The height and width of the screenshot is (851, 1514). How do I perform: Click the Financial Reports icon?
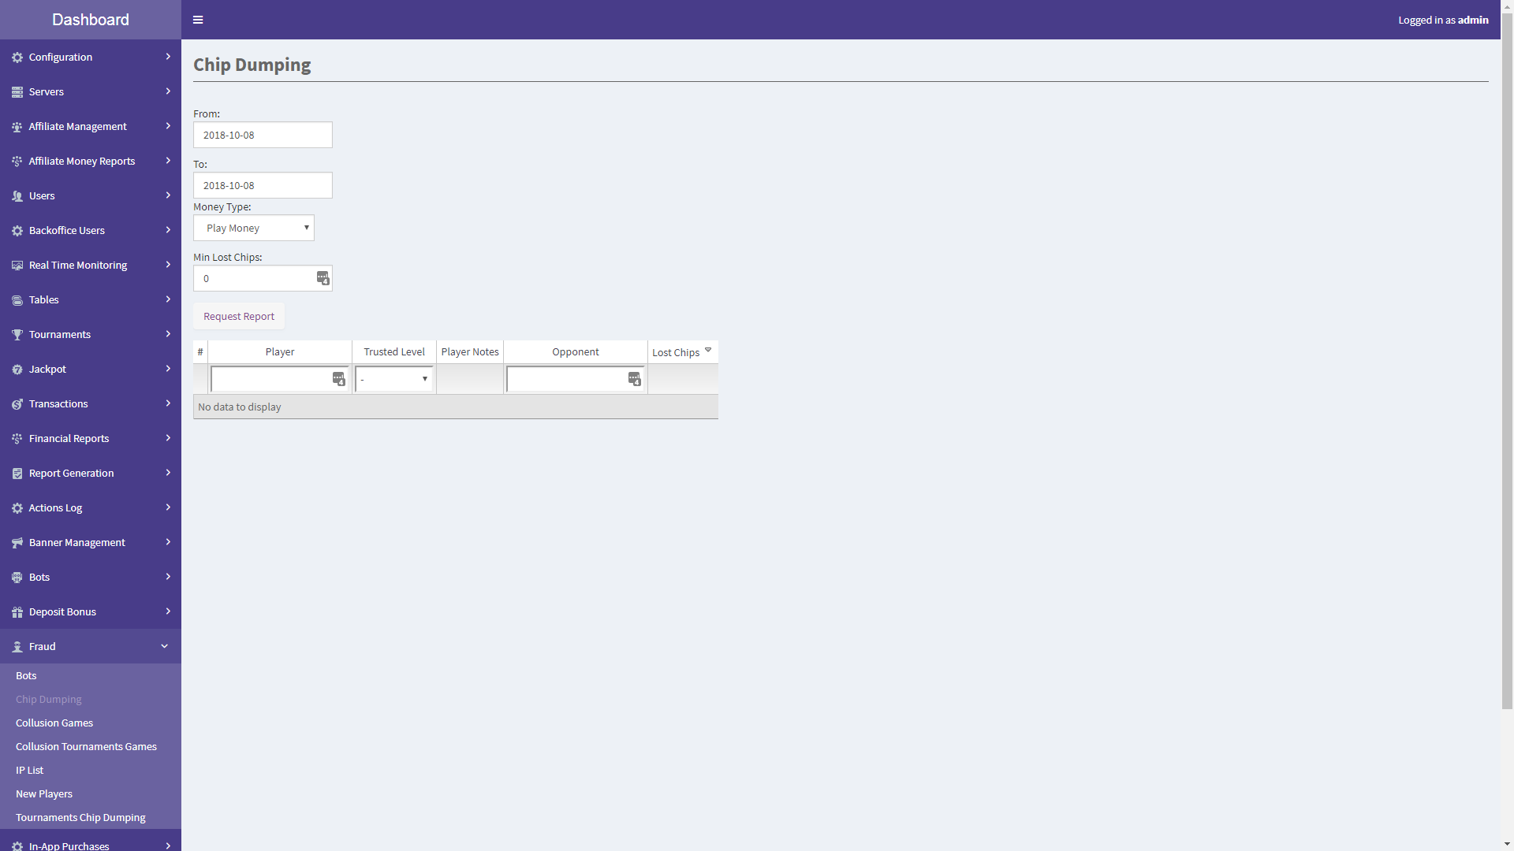[x=17, y=437]
